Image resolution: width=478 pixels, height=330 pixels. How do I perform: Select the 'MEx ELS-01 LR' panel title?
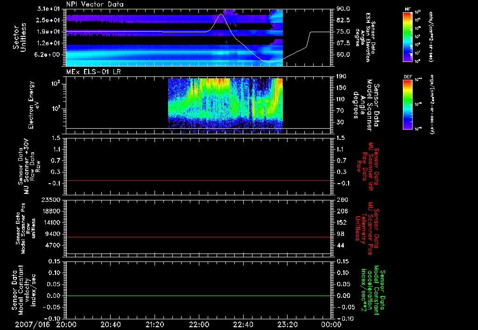tap(93, 72)
